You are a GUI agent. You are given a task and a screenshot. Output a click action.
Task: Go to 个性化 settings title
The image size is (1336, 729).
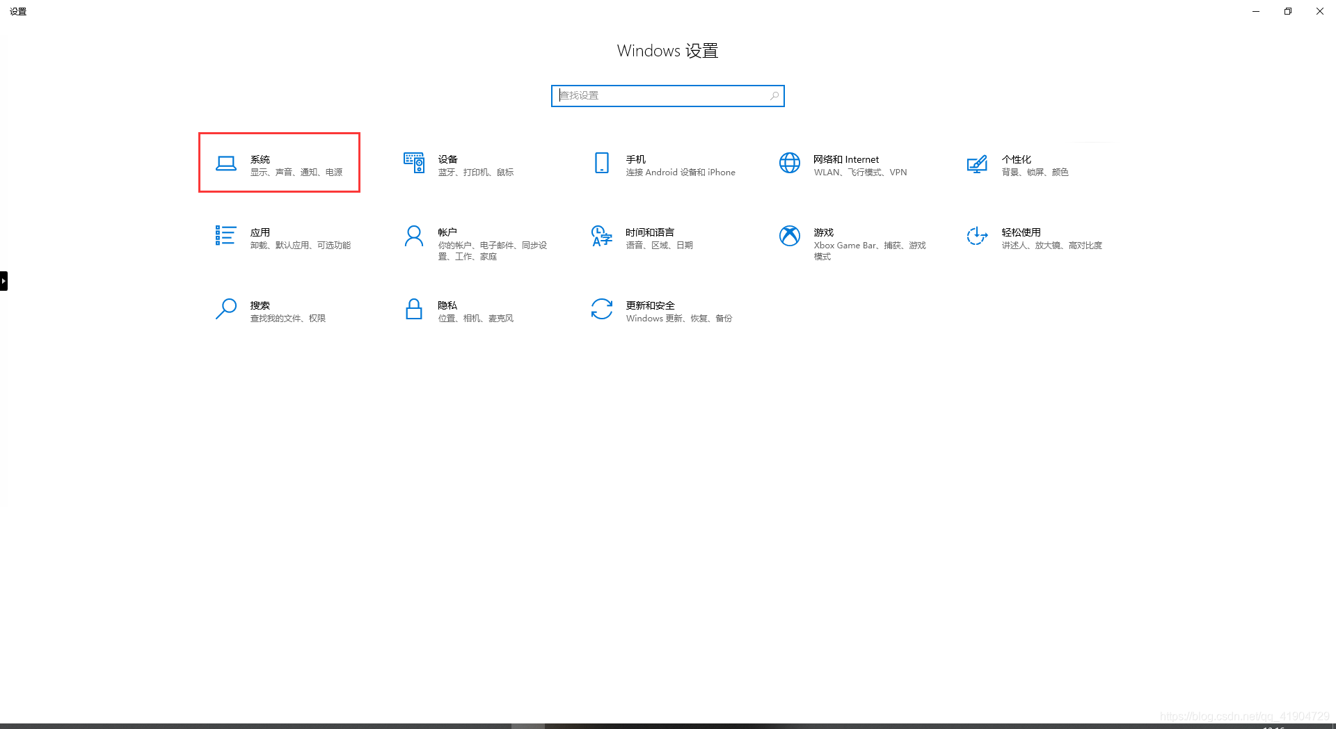coord(1017,159)
